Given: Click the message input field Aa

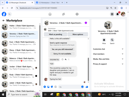Looking at the screenshot, I should pos(70,87).
